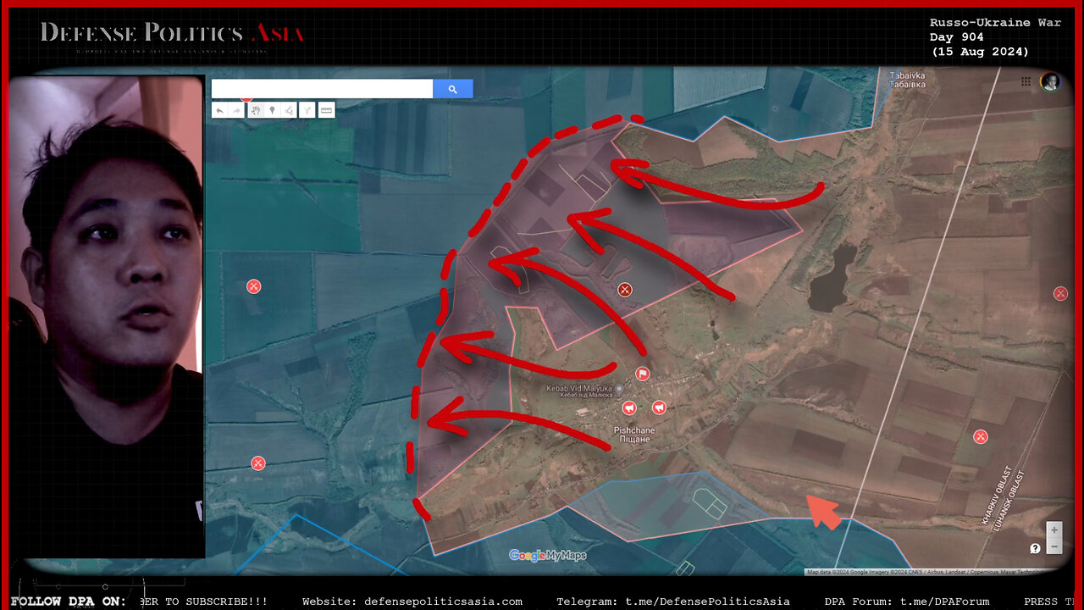Viewport: 1084px width, 610px height.
Task: Click the presenter webcam thumbnail
Action: click(x=106, y=316)
